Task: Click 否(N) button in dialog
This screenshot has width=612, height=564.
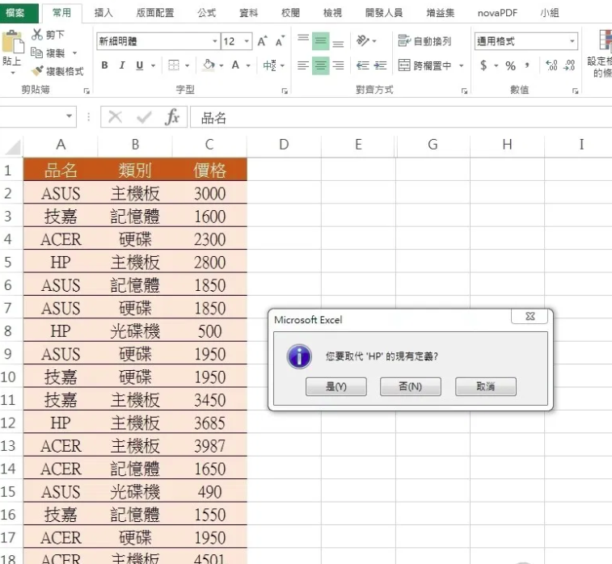Action: click(411, 386)
